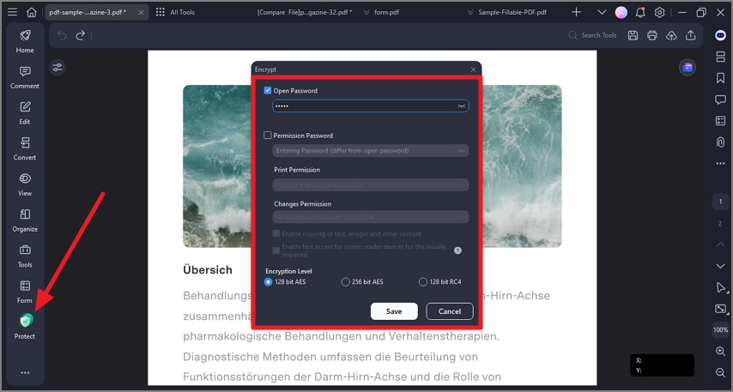Open the Comment tools

click(x=25, y=77)
